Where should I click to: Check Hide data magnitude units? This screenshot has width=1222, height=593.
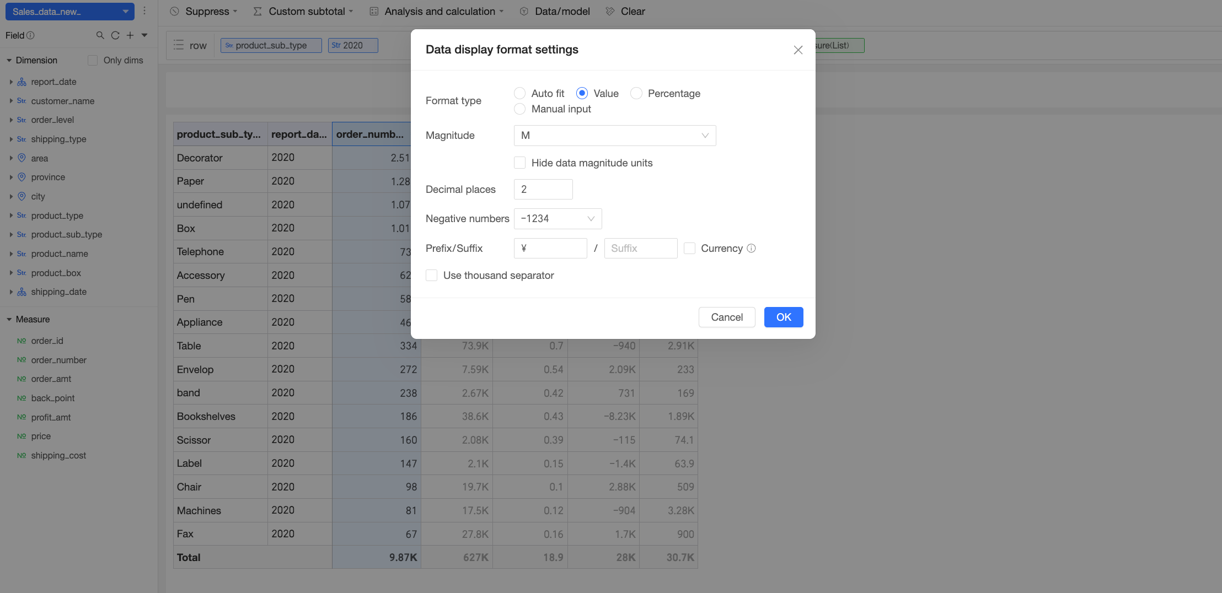click(x=519, y=163)
